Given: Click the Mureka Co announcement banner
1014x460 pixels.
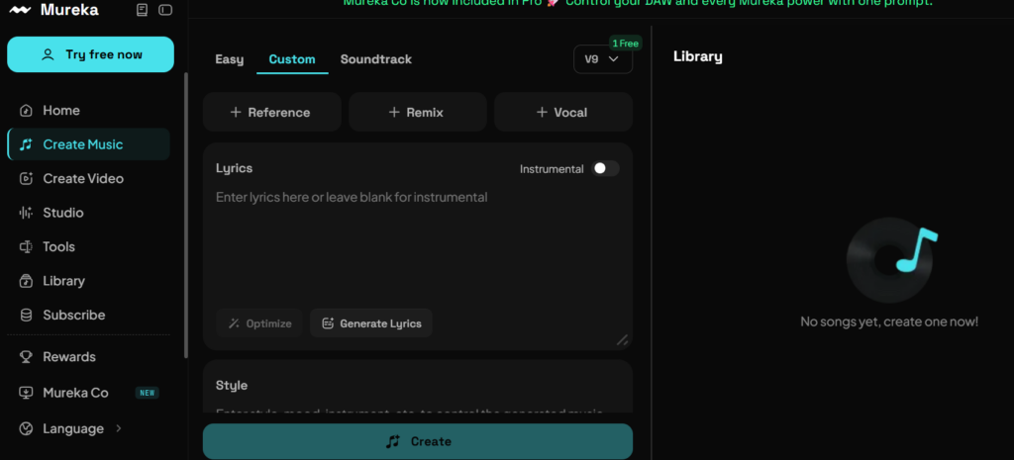Looking at the screenshot, I should coord(638,3).
